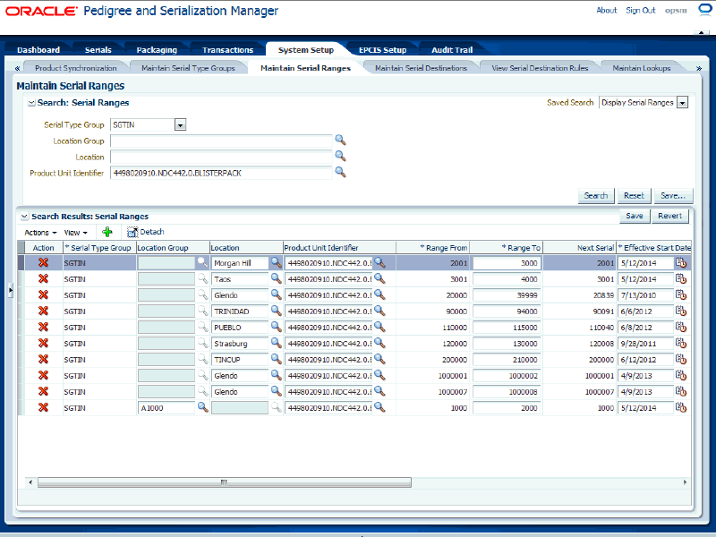Switch to the Serials tab
Screen dimensions: 716x537
pyautogui.click(x=98, y=50)
